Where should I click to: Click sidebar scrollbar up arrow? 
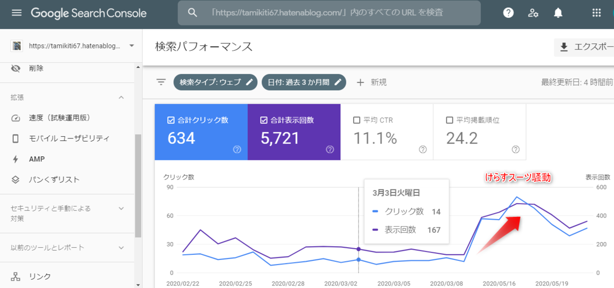pos(138,66)
